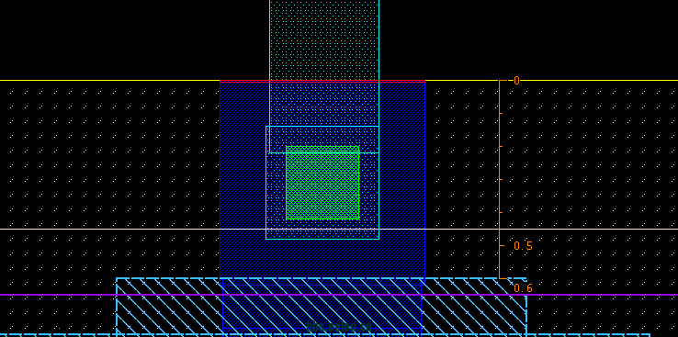The height and width of the screenshot is (337, 678).
Task: Select the yellow horizontal line at left
Action: (110, 81)
